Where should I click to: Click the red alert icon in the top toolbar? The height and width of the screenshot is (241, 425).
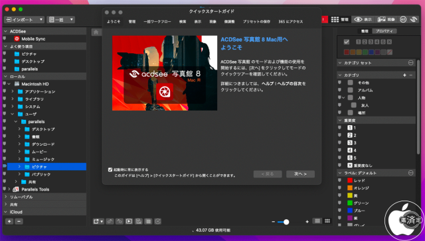pyautogui.click(x=325, y=19)
